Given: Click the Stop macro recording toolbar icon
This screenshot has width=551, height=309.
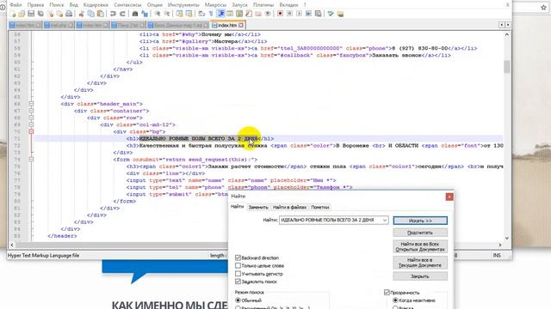Looking at the screenshot, I should [x=289, y=14].
